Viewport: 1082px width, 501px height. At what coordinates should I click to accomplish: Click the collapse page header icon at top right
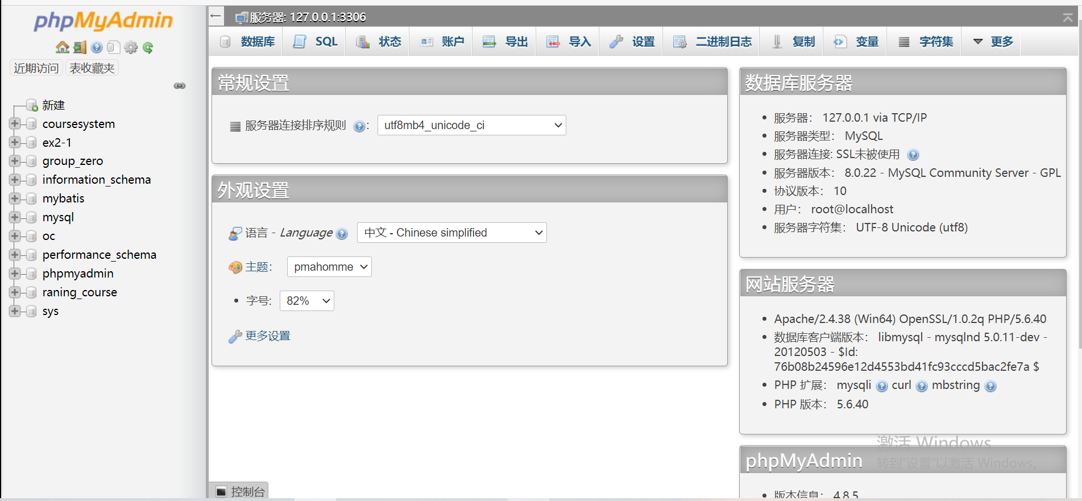click(1068, 18)
